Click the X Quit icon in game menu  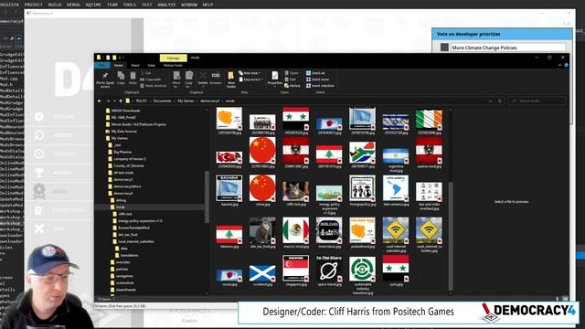click(x=39, y=228)
